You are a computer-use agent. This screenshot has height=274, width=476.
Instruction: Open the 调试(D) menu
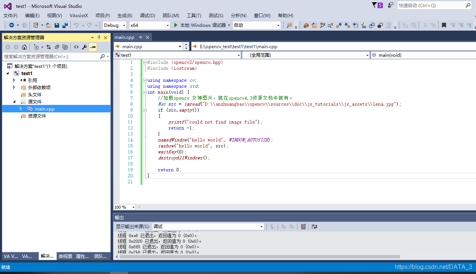(147, 15)
